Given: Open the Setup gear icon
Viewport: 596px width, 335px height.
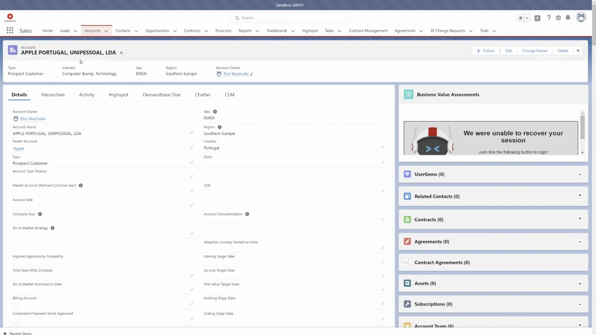Looking at the screenshot, I should [558, 18].
